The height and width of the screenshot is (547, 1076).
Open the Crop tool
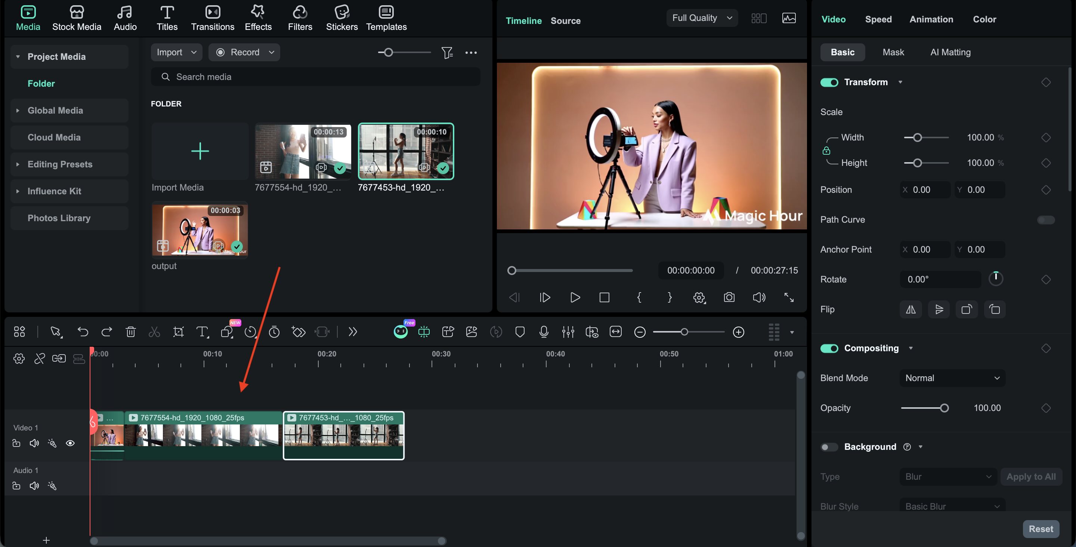coord(178,331)
